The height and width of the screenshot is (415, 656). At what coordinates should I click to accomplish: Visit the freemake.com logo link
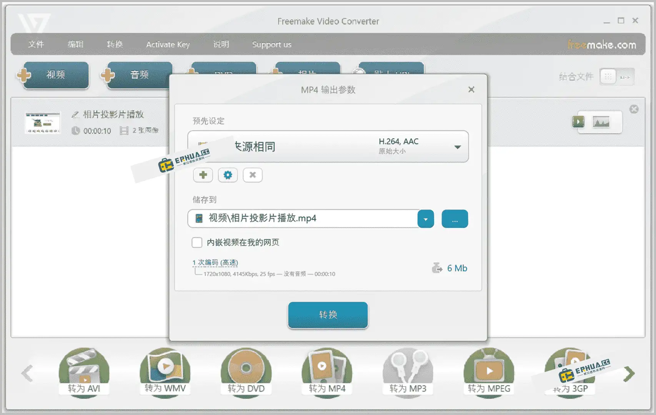[602, 45]
